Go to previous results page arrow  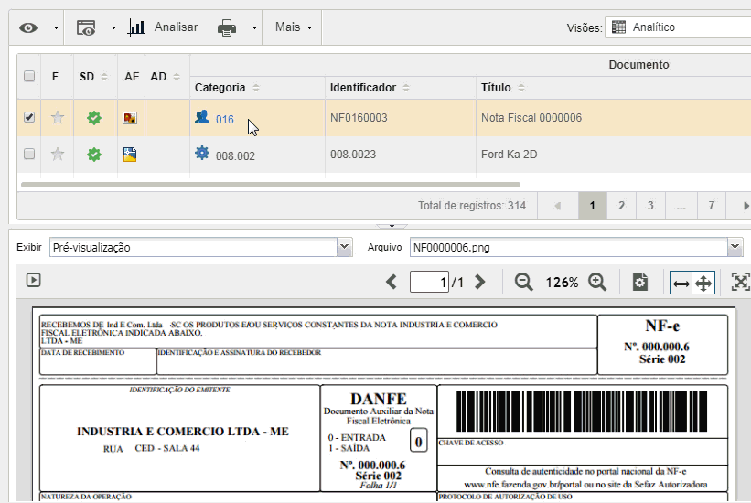pyautogui.click(x=557, y=206)
